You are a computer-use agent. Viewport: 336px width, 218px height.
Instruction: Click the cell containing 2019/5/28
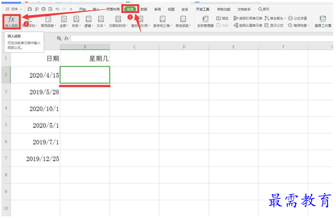(36, 91)
